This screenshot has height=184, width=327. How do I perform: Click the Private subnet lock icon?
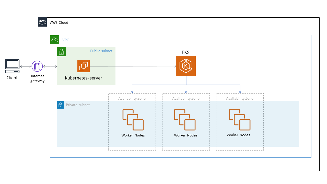(x=60, y=105)
